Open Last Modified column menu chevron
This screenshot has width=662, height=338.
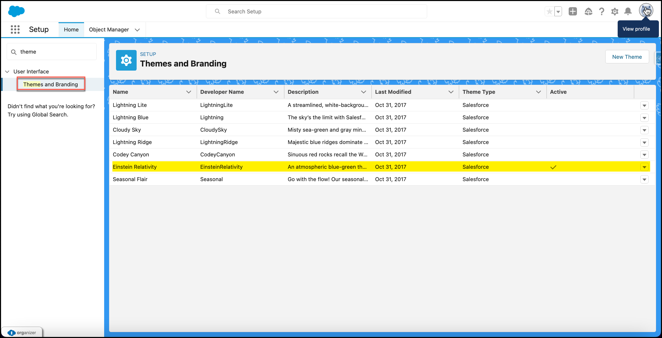point(451,92)
